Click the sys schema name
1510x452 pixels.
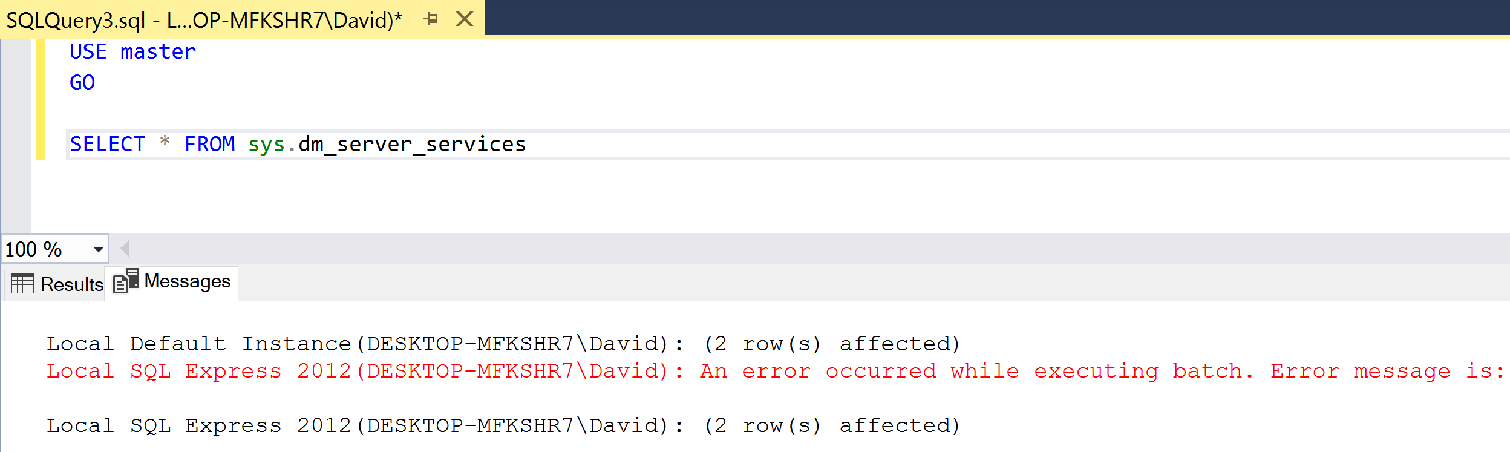click(x=266, y=145)
